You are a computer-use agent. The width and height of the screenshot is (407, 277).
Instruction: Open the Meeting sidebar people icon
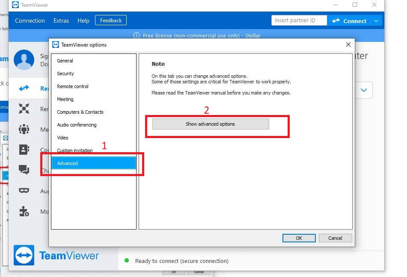coord(24,129)
